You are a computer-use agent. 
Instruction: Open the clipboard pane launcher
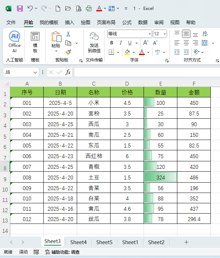pos(81,61)
